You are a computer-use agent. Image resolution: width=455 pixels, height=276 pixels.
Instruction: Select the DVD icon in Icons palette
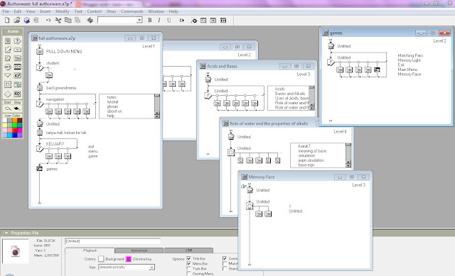pos(17,84)
